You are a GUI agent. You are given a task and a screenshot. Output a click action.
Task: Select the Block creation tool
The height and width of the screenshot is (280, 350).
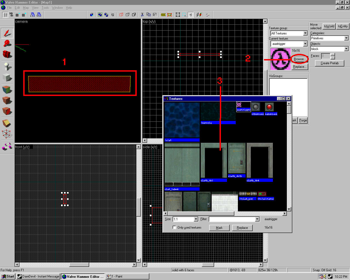pyautogui.click(x=7, y=78)
